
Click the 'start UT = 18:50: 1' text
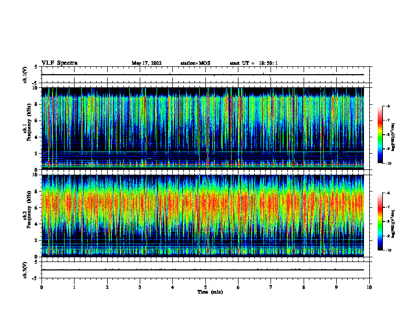(254, 63)
